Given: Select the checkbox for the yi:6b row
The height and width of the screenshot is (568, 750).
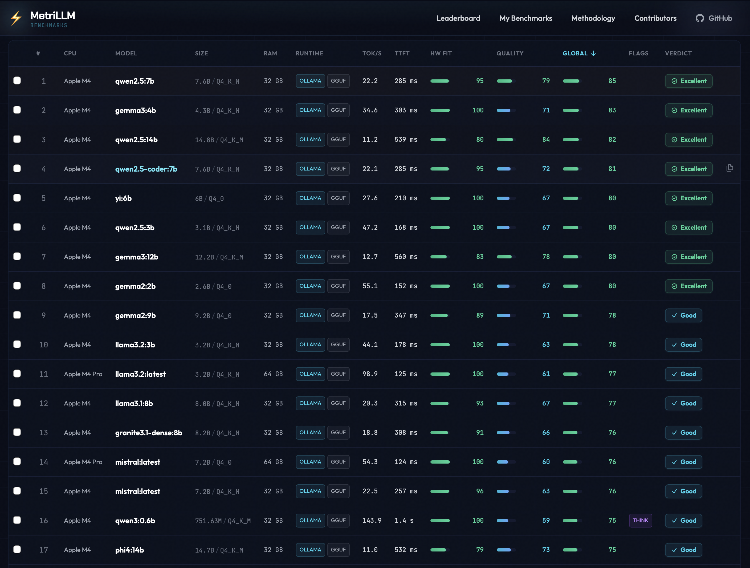Looking at the screenshot, I should [17, 198].
